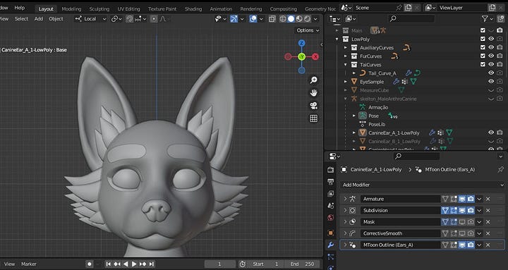Hide CanineEar_A_1-LowPoly via eye icon

coord(491,133)
